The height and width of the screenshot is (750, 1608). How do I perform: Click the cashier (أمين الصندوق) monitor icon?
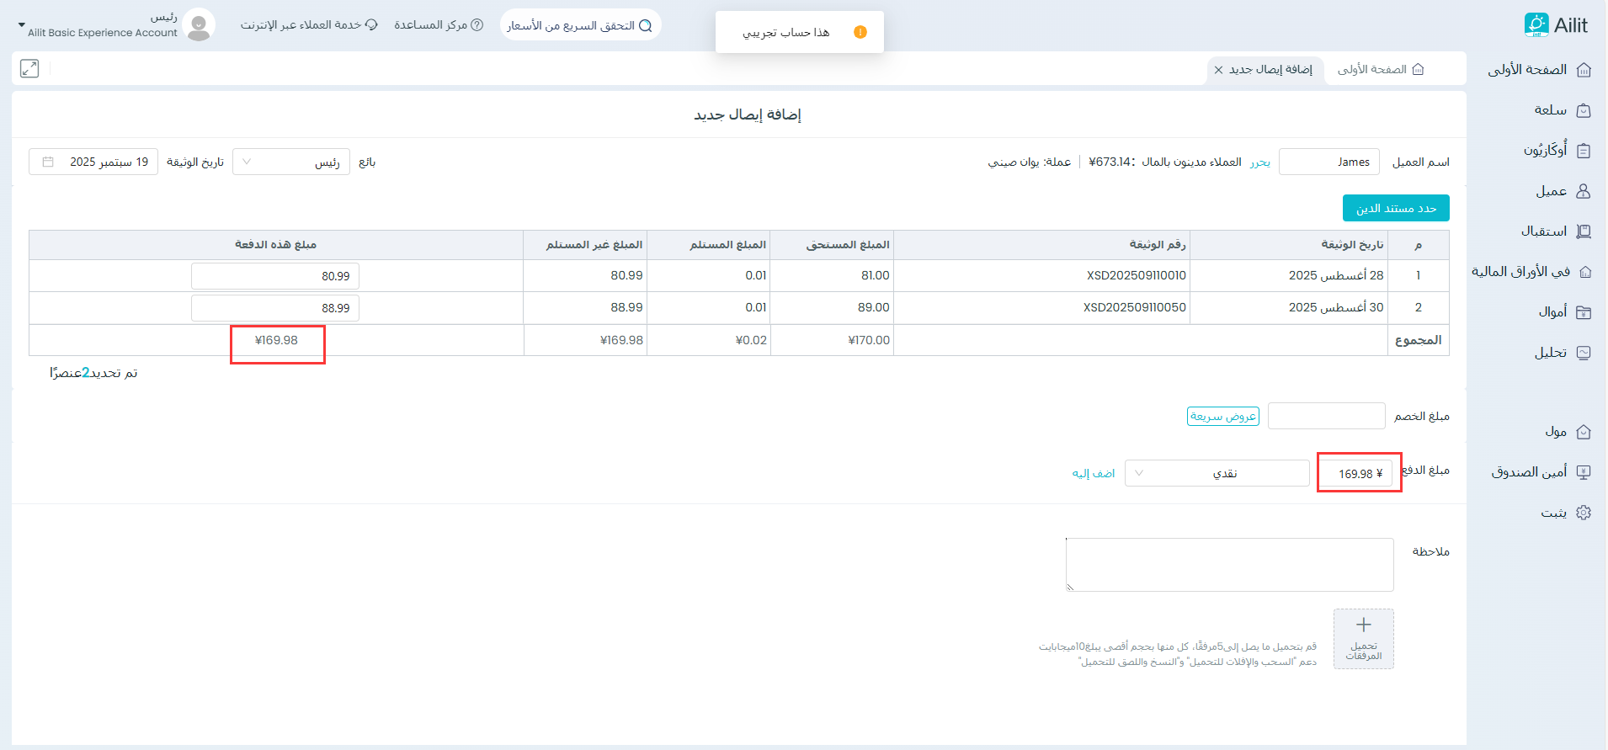pos(1584,472)
